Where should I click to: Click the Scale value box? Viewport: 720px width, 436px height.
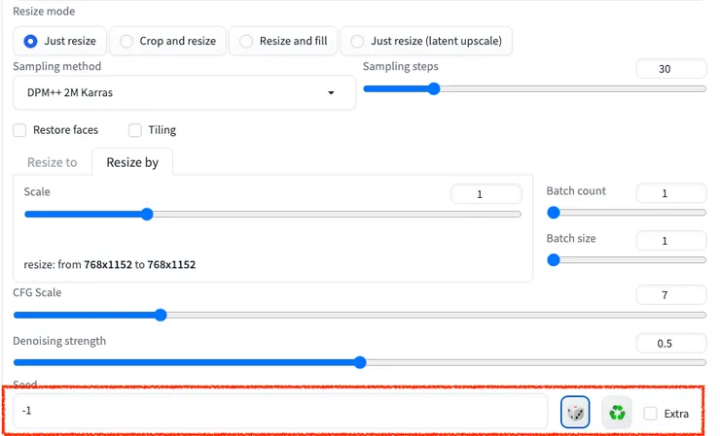tap(486, 194)
